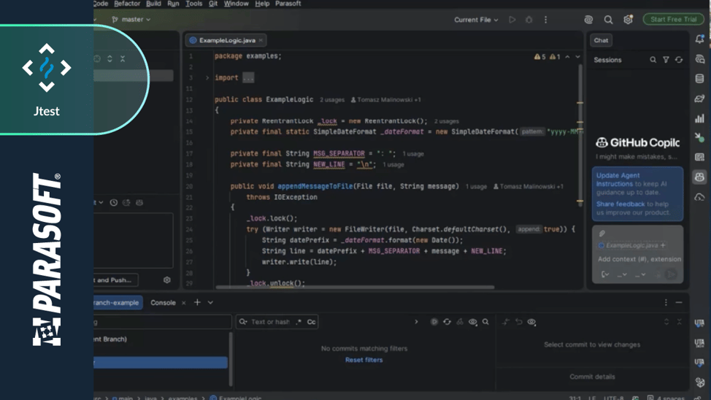The height and width of the screenshot is (400, 711).
Task: Open bottom panel options three-dot menu
Action: point(666,302)
